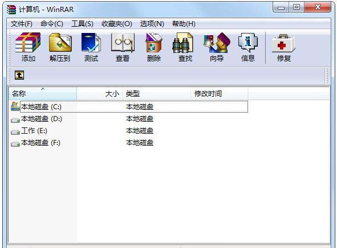Sort list by 名称 column header
The image size is (337, 248).
coord(43,94)
